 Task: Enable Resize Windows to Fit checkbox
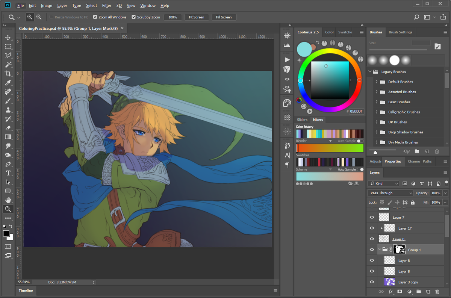point(51,17)
